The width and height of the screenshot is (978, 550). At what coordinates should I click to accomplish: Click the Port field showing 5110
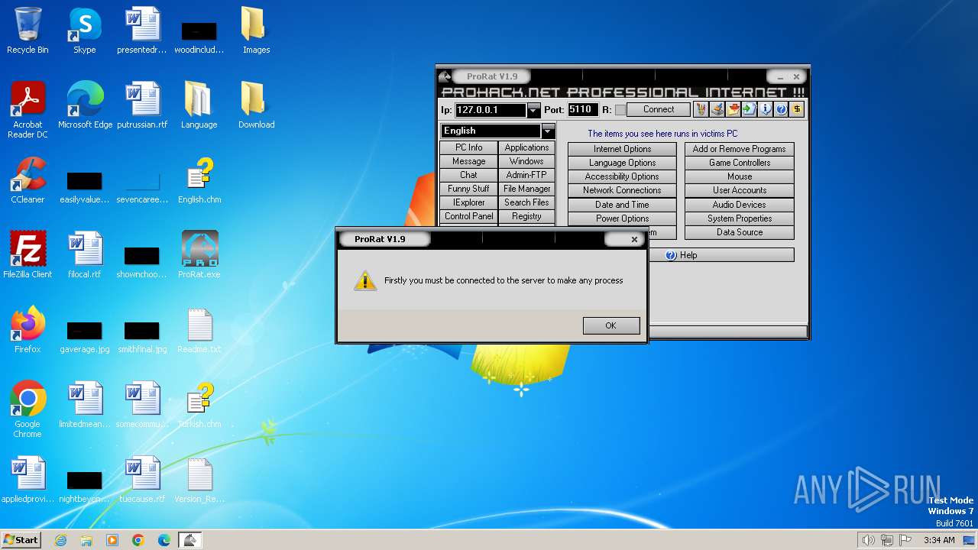582,110
